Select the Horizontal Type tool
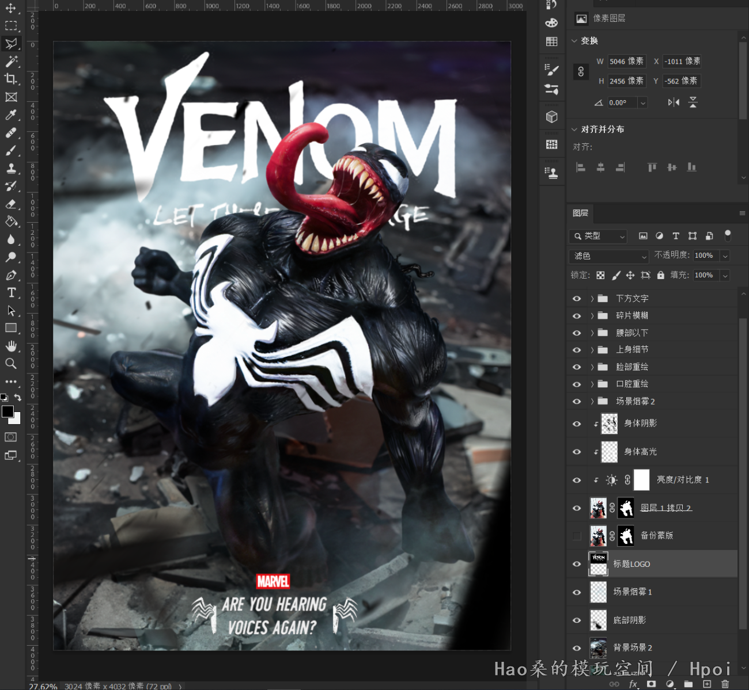Image resolution: width=749 pixels, height=690 pixels. 11,293
